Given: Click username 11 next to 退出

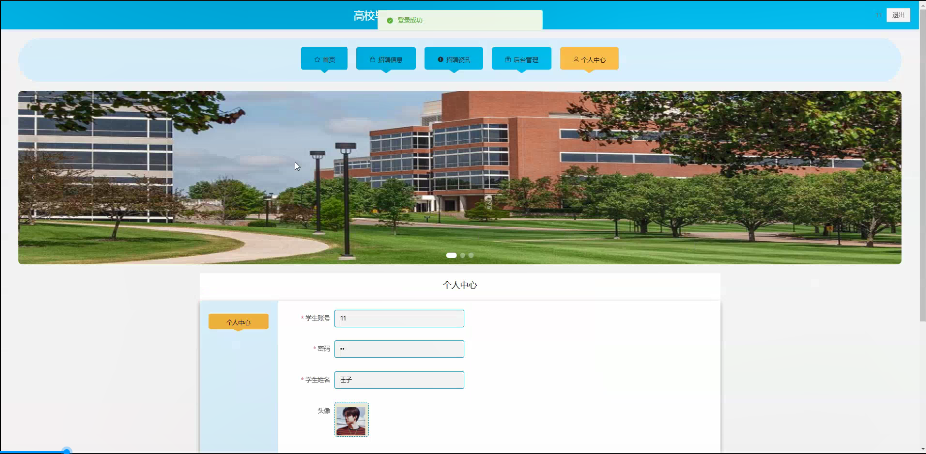Looking at the screenshot, I should point(879,15).
